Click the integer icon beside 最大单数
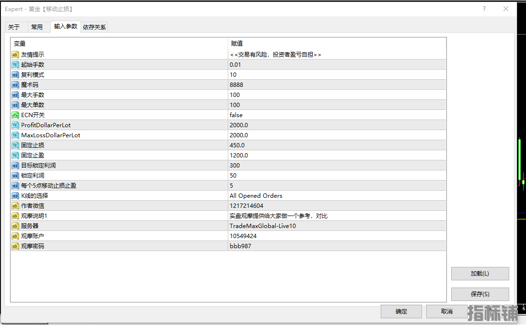This screenshot has height=325, width=526. point(15,105)
